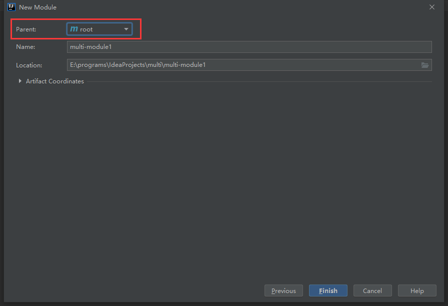Screen dimensions: 448x306
Task: Click the 'Name:' field label
Action: [25, 47]
